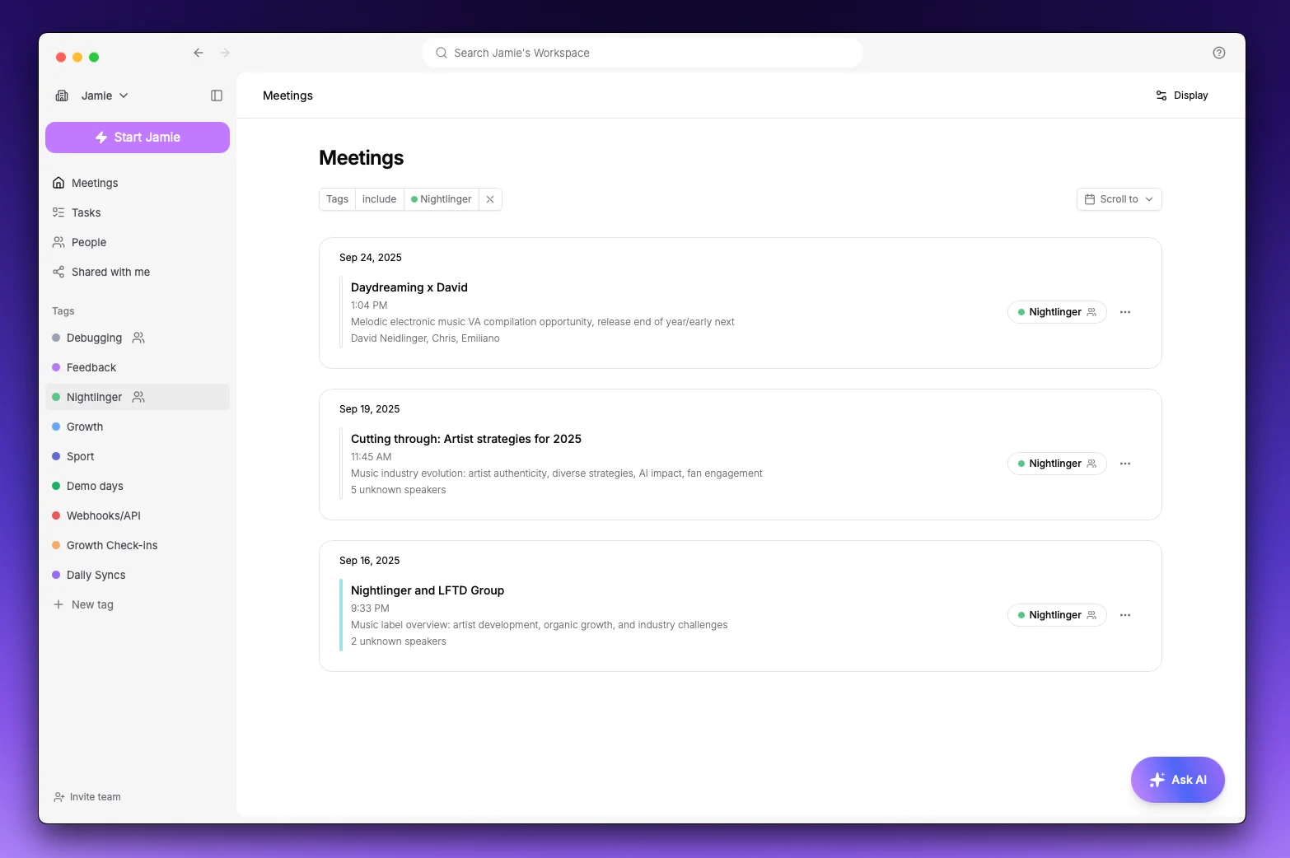Click the Search Jamie's Workspace field
The image size is (1290, 858).
(x=643, y=53)
